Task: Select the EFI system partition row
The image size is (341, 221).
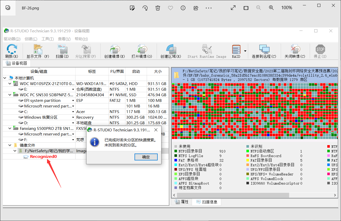Action: pos(42,101)
